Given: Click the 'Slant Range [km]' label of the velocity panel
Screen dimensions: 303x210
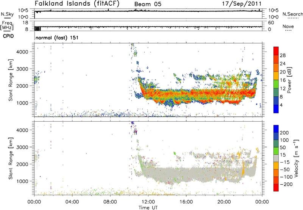Looking at the screenshot, I should 11,158.
